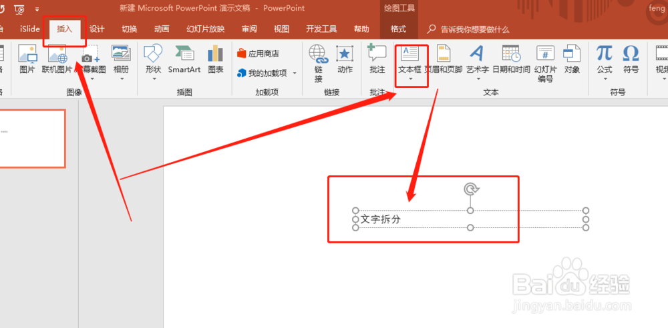Open the 审阅 Review tab
Image resolution: width=668 pixels, height=328 pixels.
tap(249, 29)
